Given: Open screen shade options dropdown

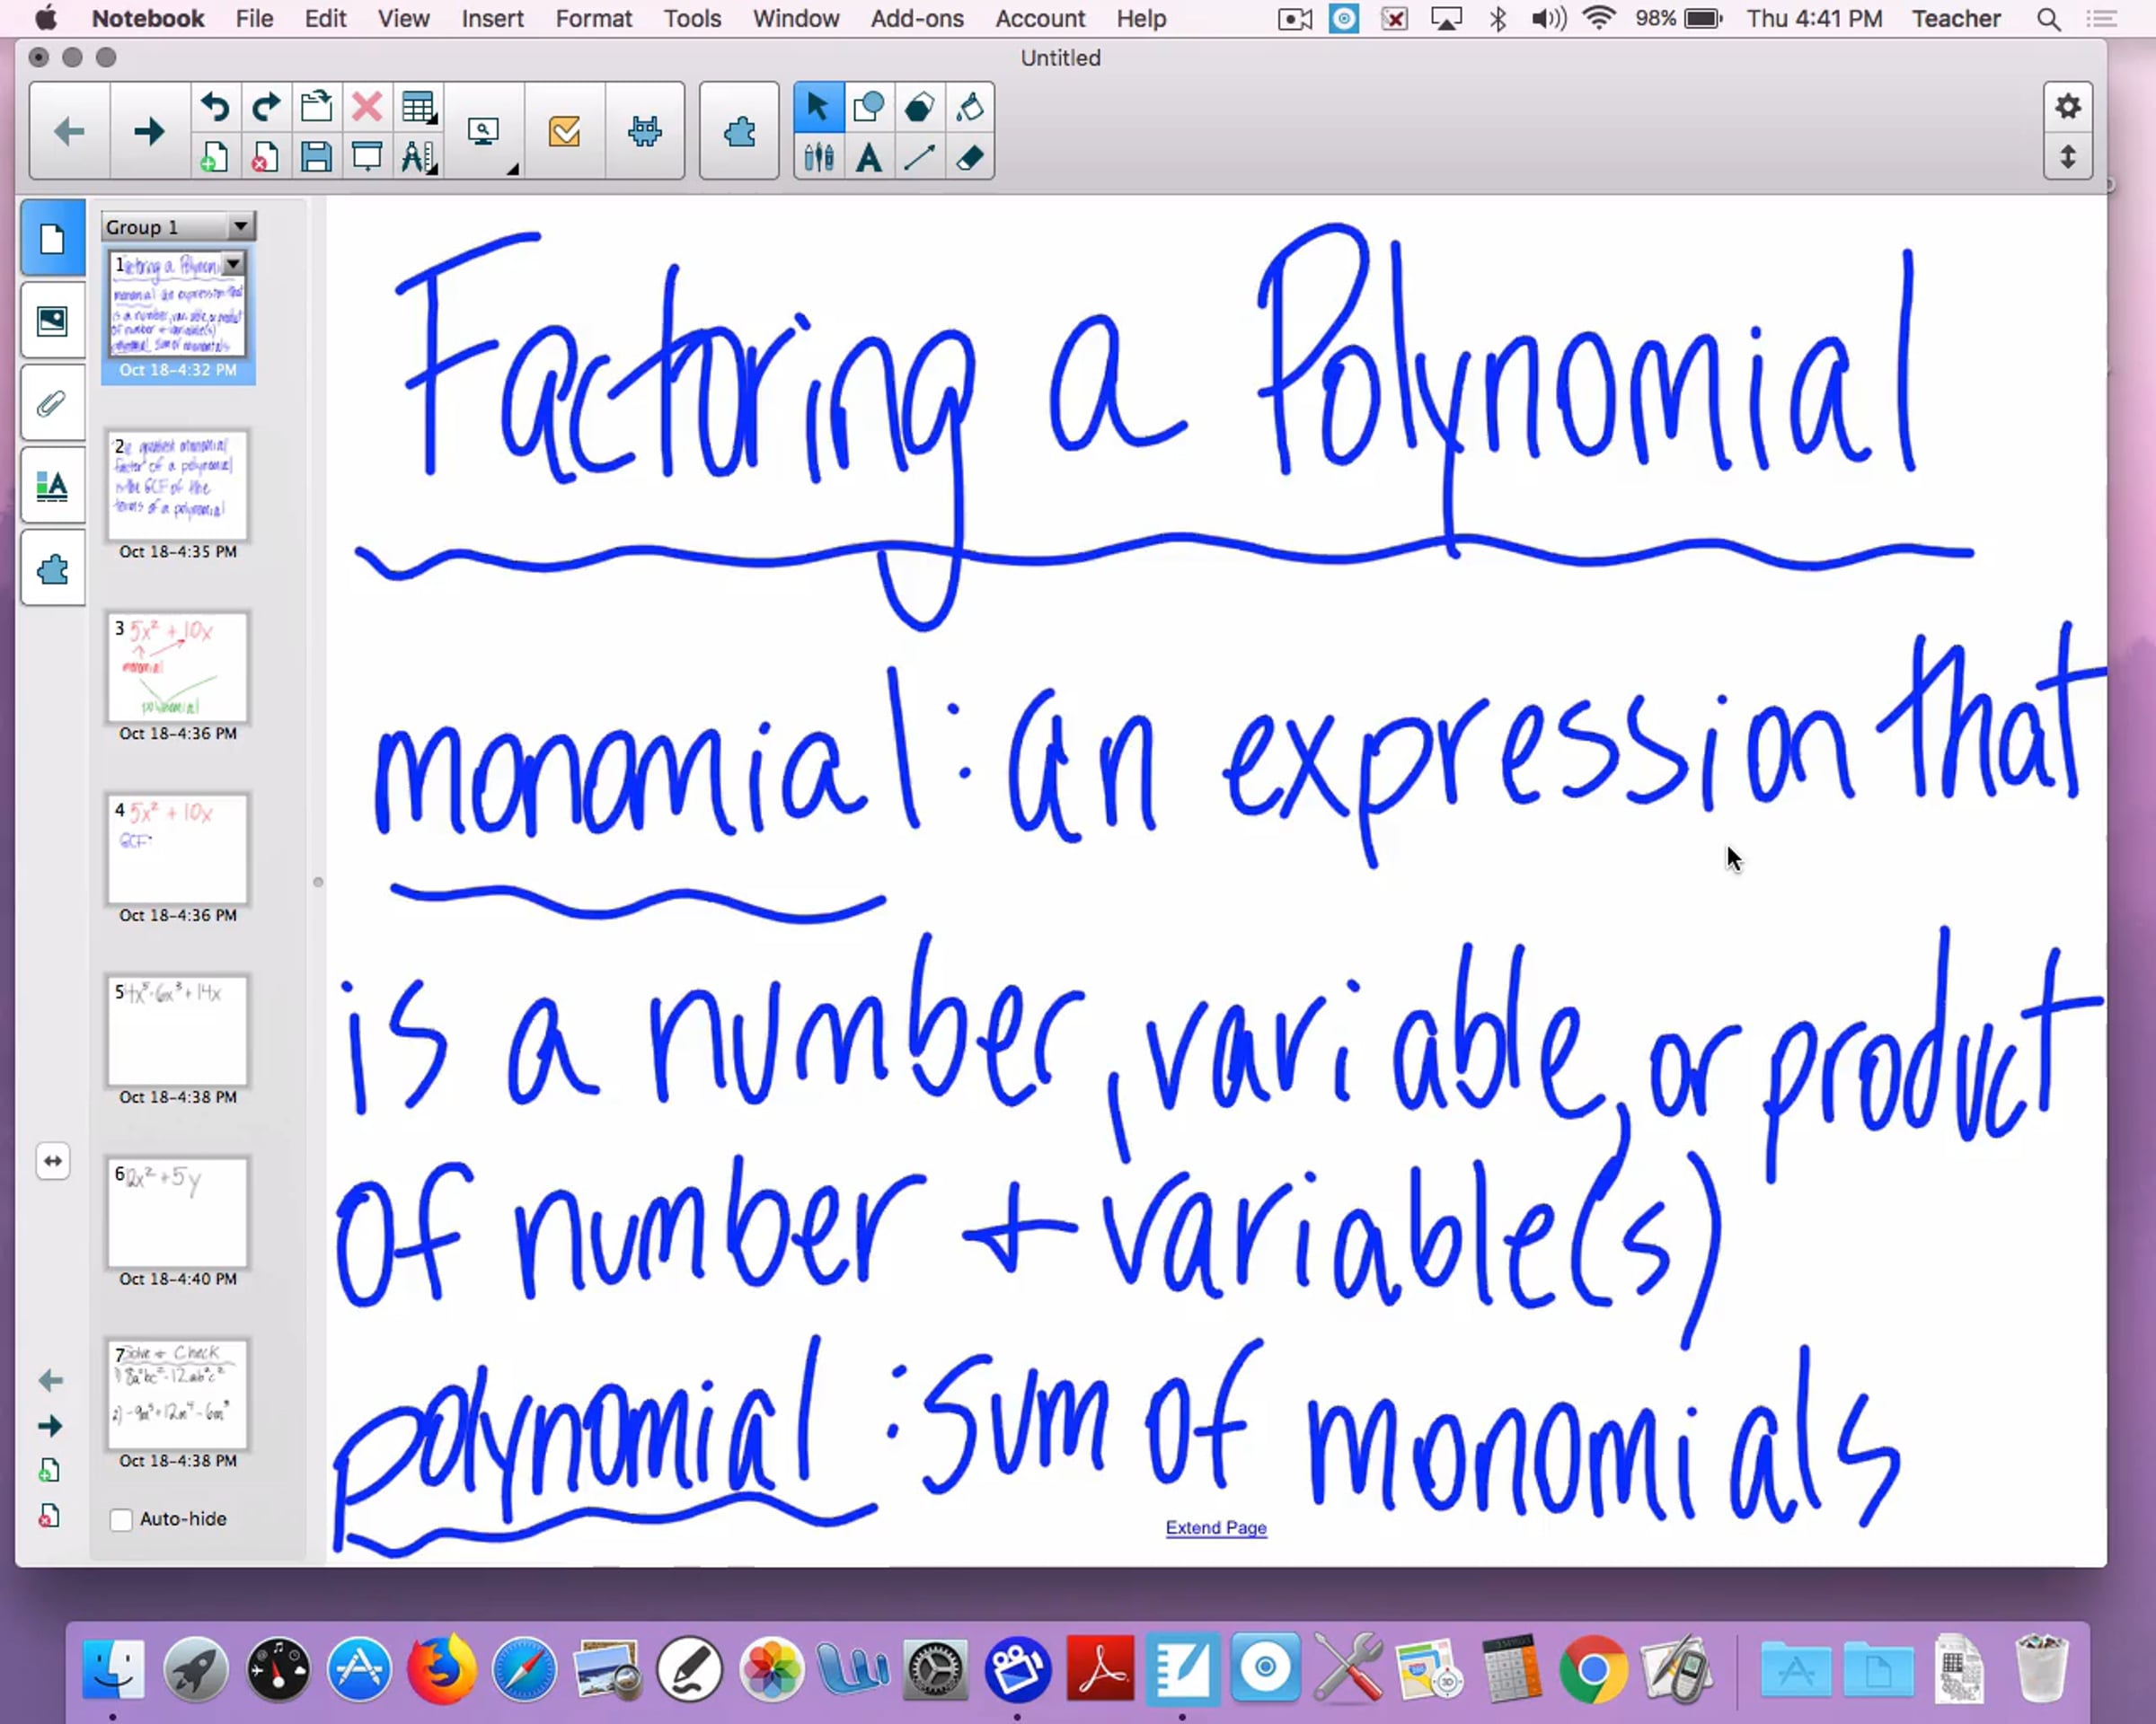Looking at the screenshot, I should pyautogui.click(x=511, y=170).
